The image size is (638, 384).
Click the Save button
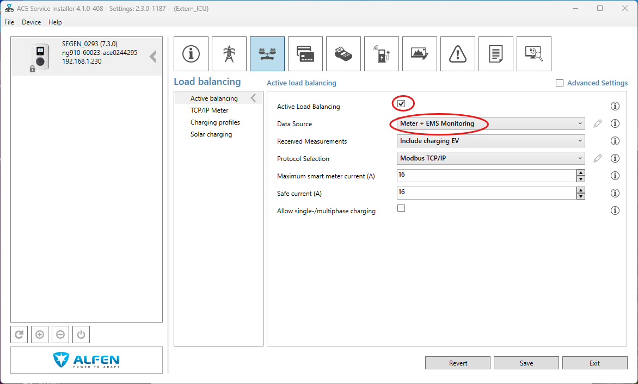point(526,363)
